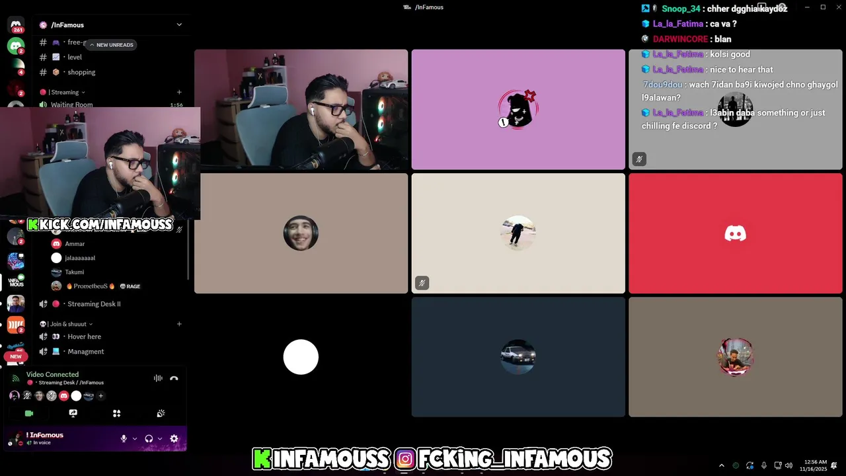Open the colorful neon server icon
Image resolution: width=846 pixels, height=476 pixels.
click(16, 261)
